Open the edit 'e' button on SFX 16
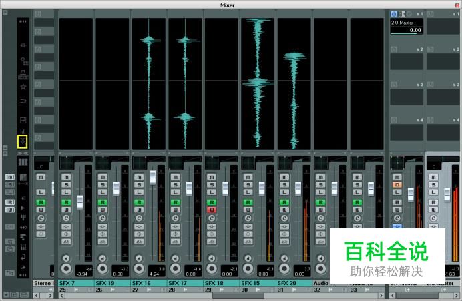 point(139,218)
